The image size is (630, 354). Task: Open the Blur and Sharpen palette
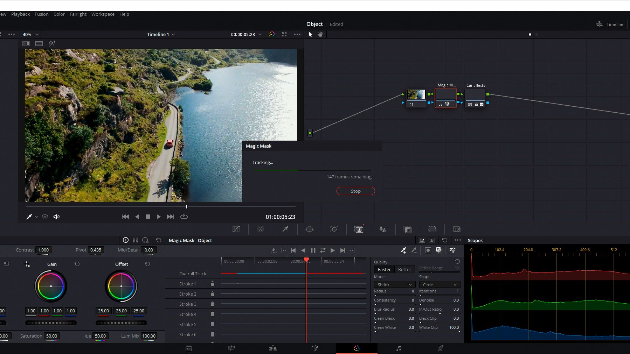[383, 229]
